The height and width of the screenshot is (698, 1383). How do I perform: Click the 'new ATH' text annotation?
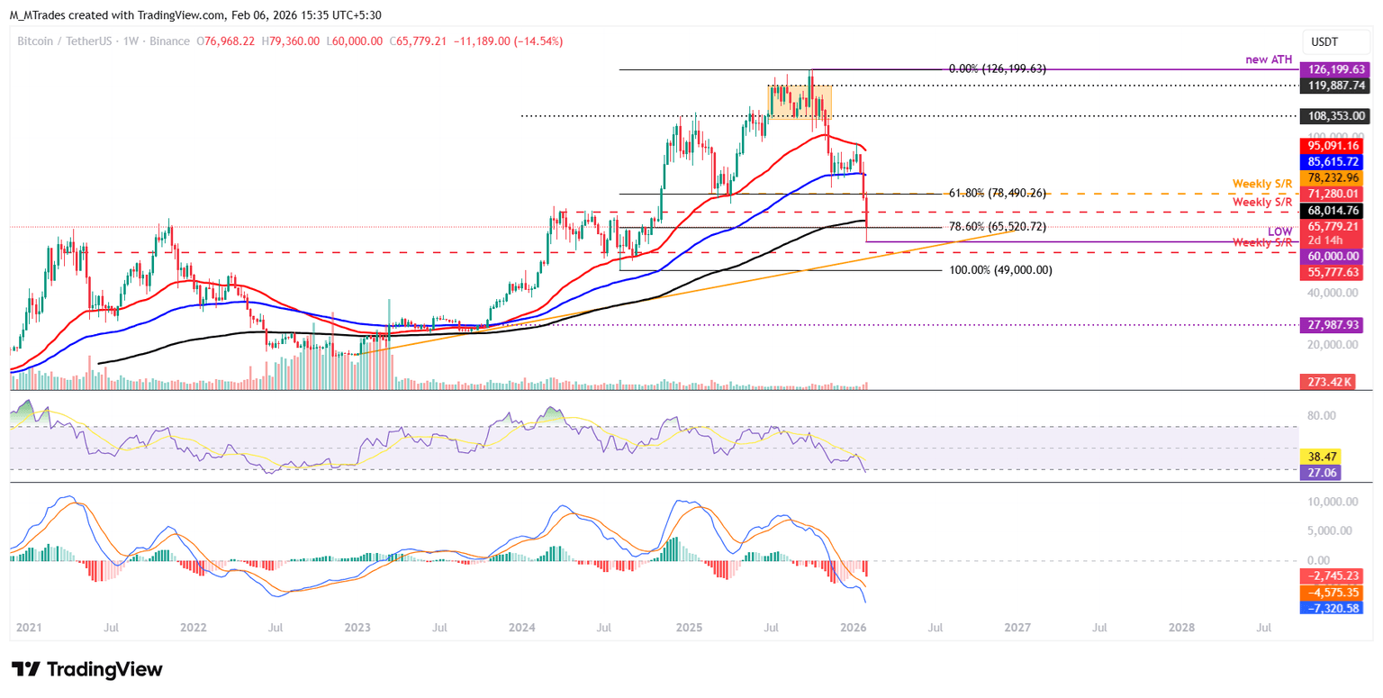[x=1266, y=59]
